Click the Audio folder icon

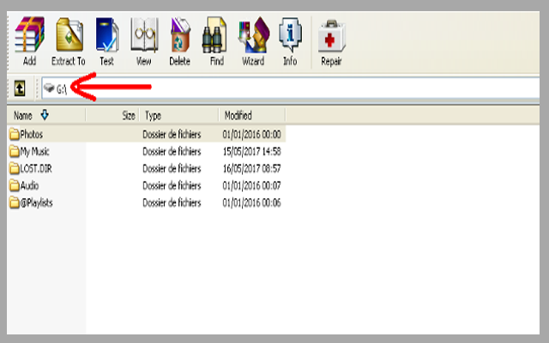(15, 185)
